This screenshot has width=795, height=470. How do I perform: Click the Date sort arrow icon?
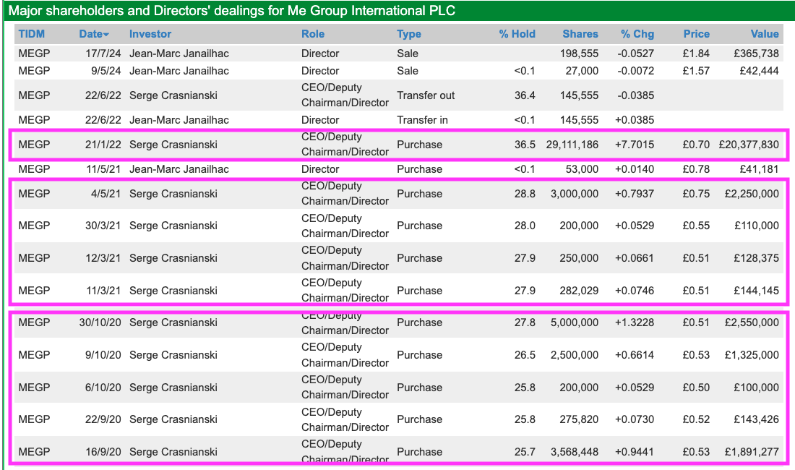[106, 35]
